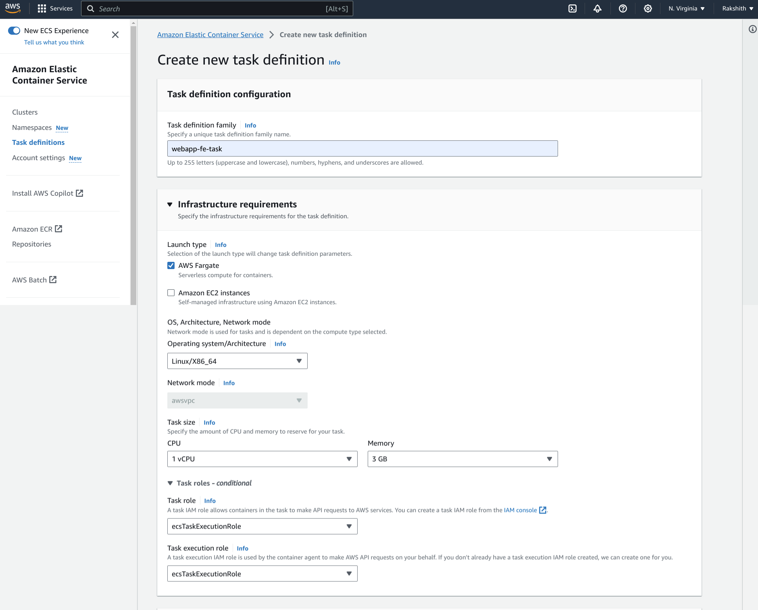Click the help question mark icon
This screenshot has width=758, height=610.
pos(623,8)
